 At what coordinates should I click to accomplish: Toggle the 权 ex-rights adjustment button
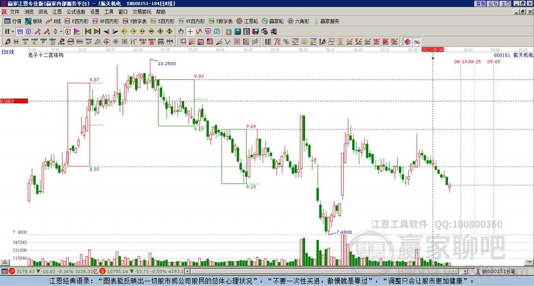coord(68,31)
